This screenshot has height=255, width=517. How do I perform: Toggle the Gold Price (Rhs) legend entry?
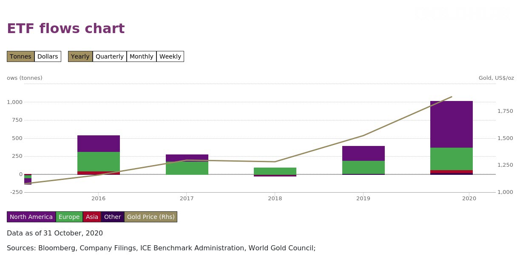[x=151, y=217]
